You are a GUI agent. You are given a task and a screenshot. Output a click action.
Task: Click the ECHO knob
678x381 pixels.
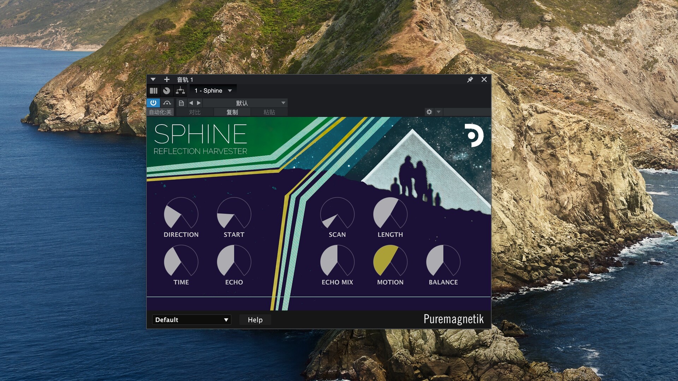pos(234,261)
